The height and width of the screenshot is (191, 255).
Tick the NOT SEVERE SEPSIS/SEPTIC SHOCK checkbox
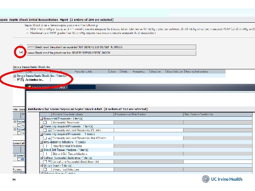point(21,46)
